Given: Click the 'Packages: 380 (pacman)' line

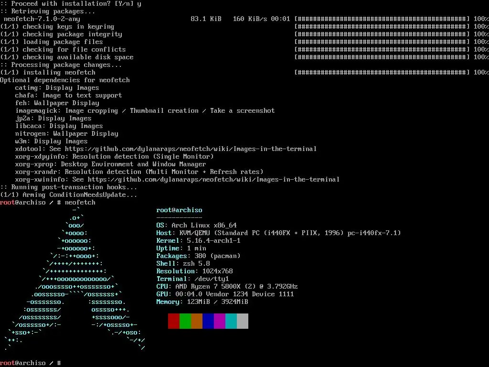Looking at the screenshot, I should point(198,256).
